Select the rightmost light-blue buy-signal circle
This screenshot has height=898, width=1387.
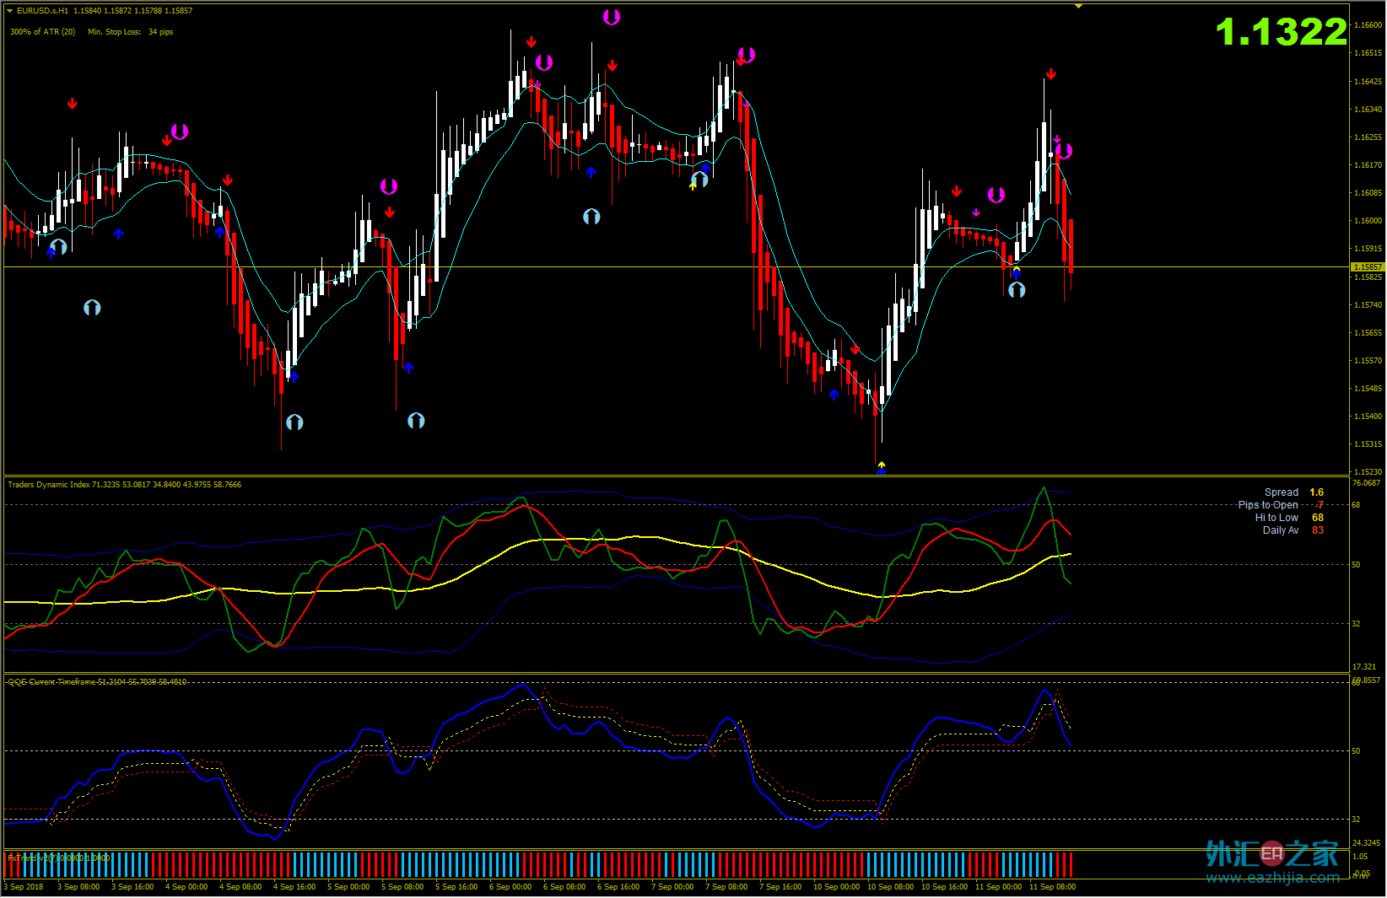tap(1017, 290)
